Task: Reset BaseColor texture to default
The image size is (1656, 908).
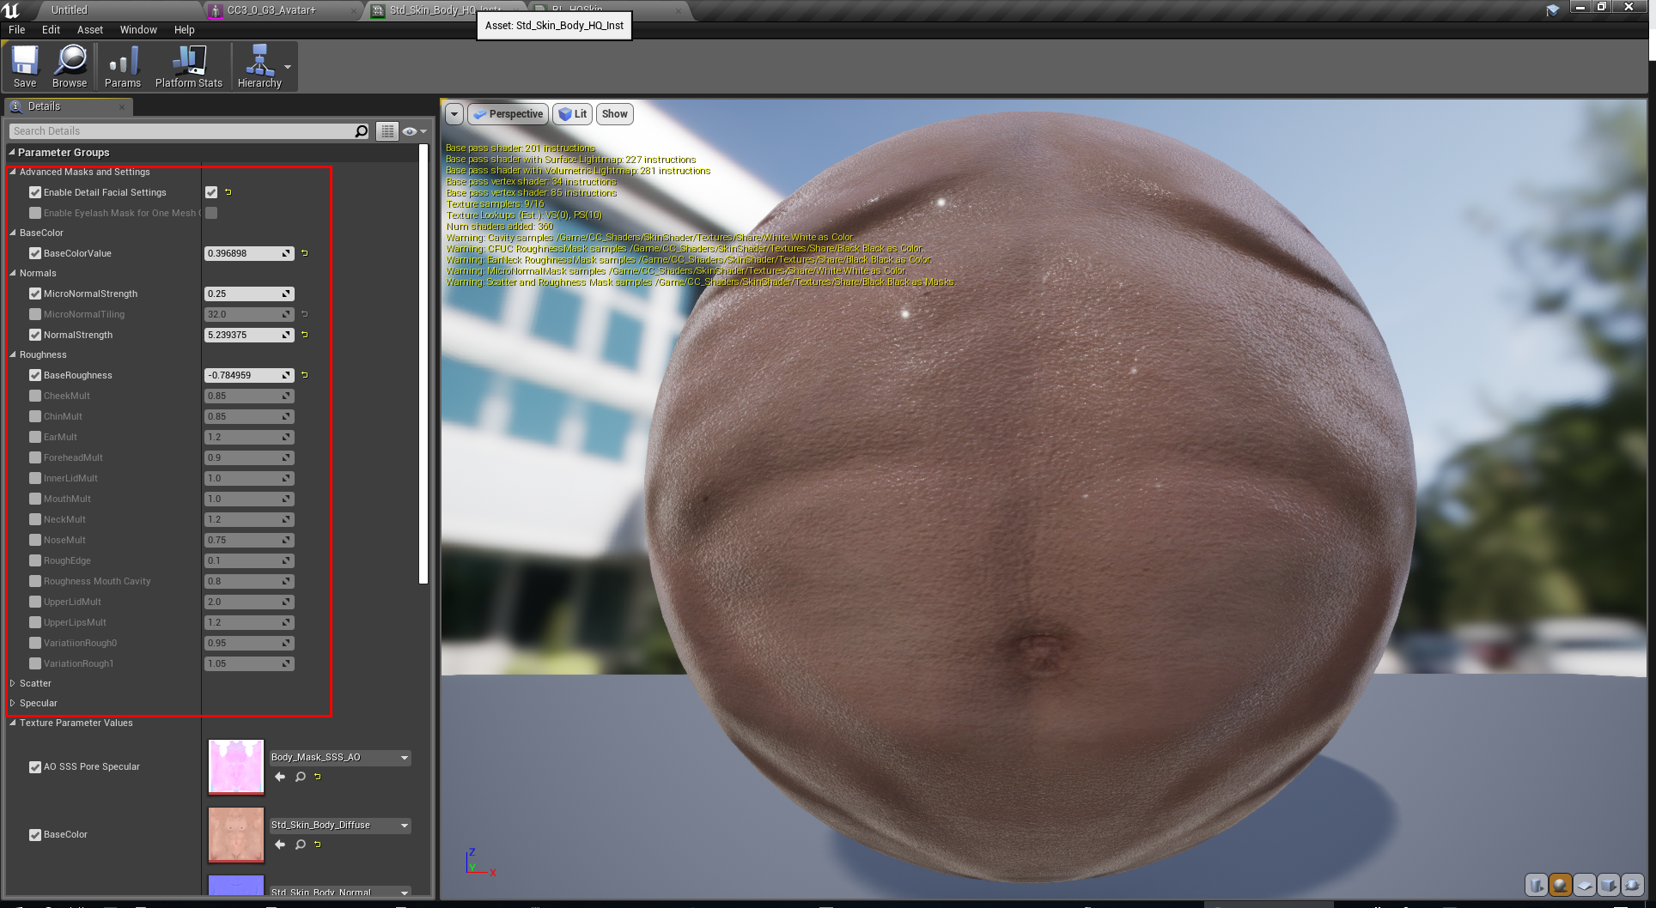Action: [x=318, y=844]
